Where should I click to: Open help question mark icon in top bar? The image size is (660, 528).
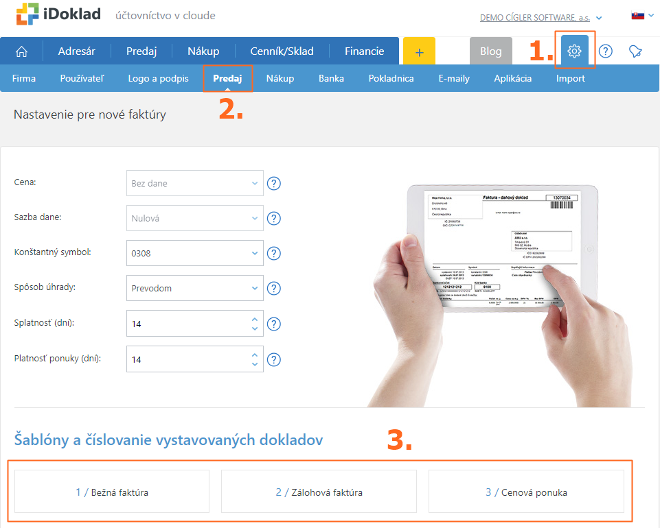606,51
